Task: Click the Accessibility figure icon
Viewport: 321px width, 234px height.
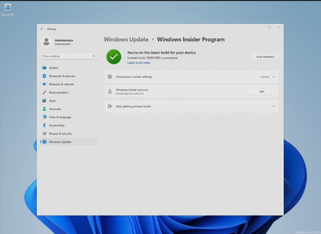Action: 44,125
